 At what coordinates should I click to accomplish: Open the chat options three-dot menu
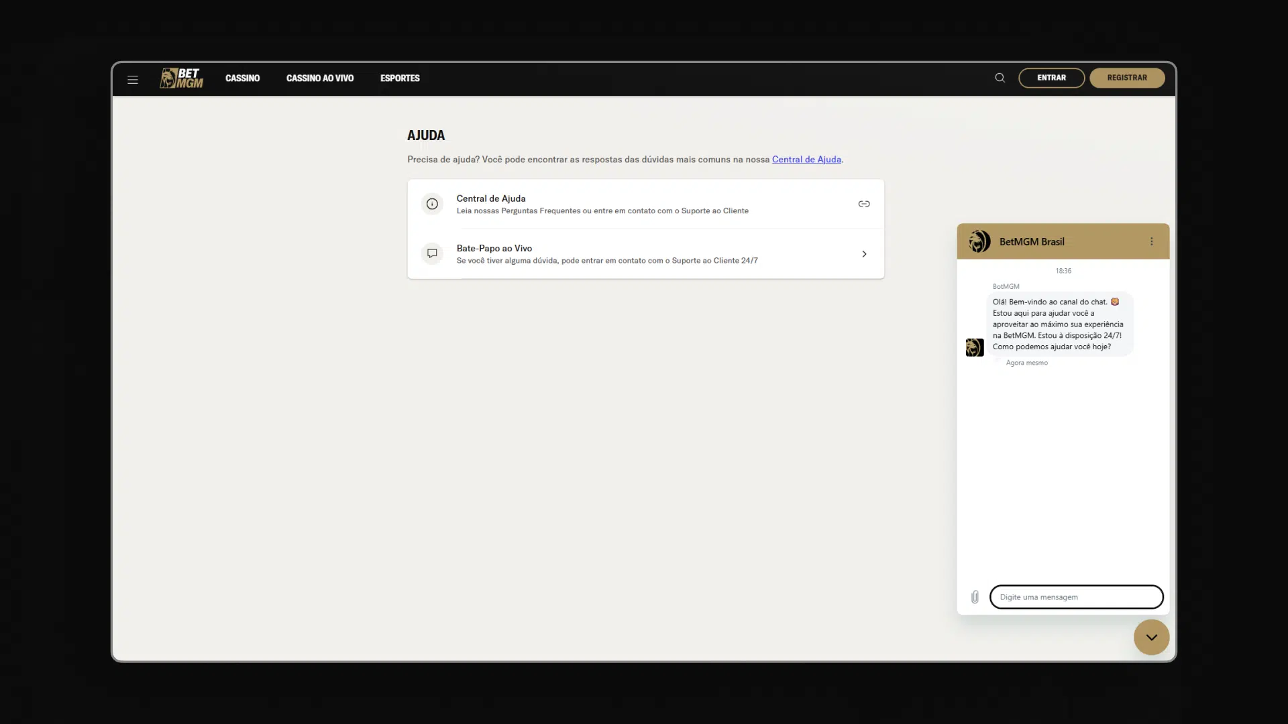[1152, 241]
